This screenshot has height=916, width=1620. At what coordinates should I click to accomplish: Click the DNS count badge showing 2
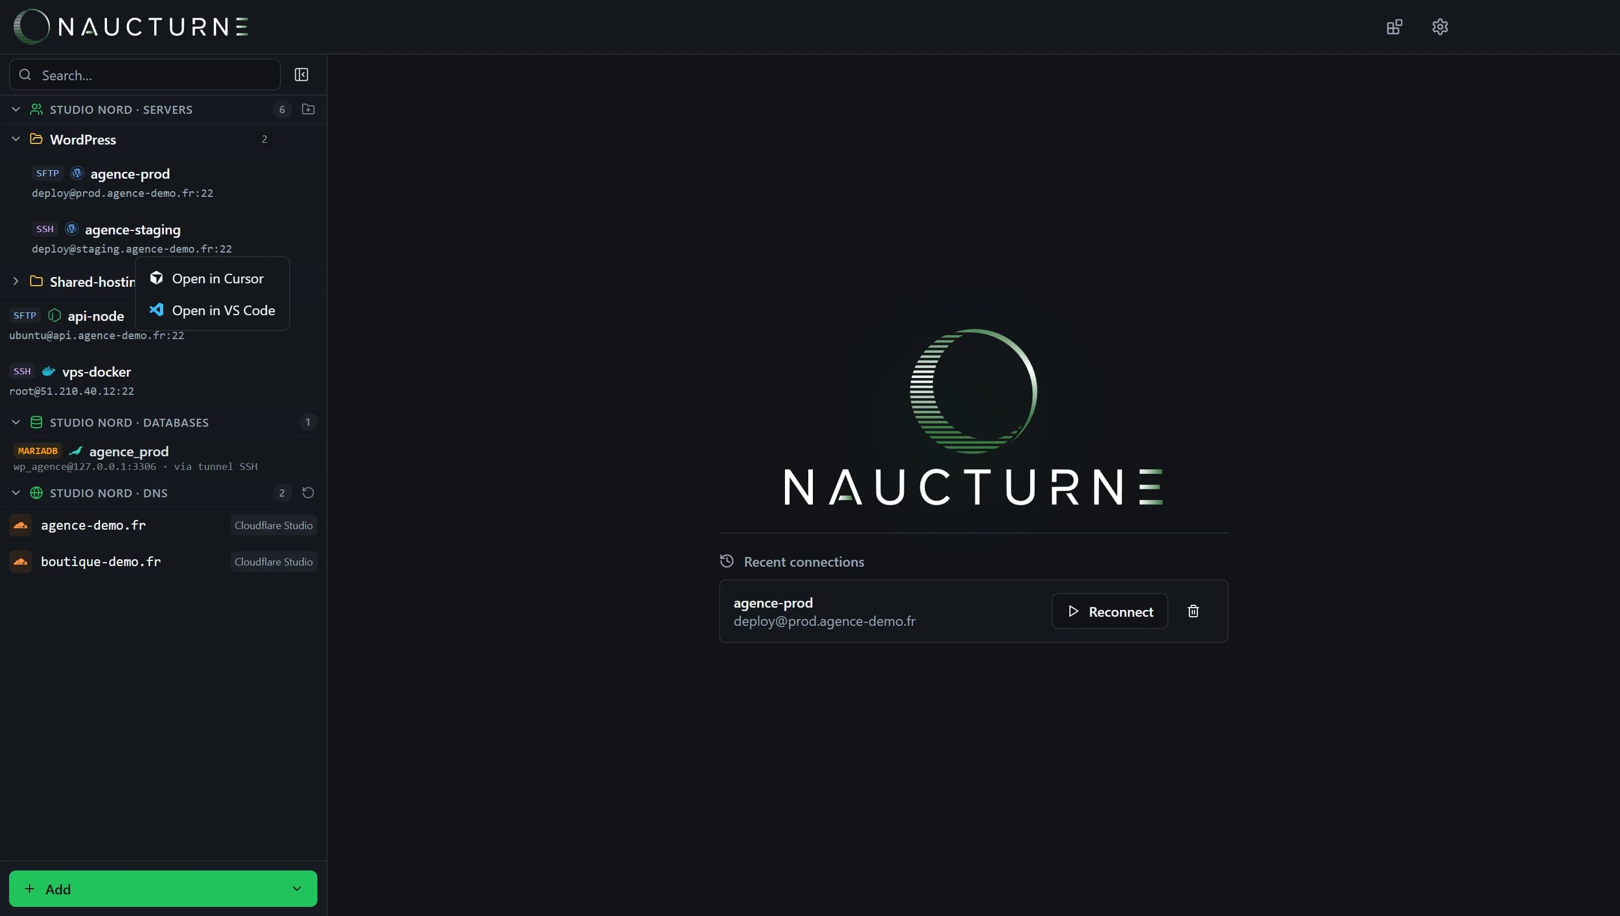(282, 493)
